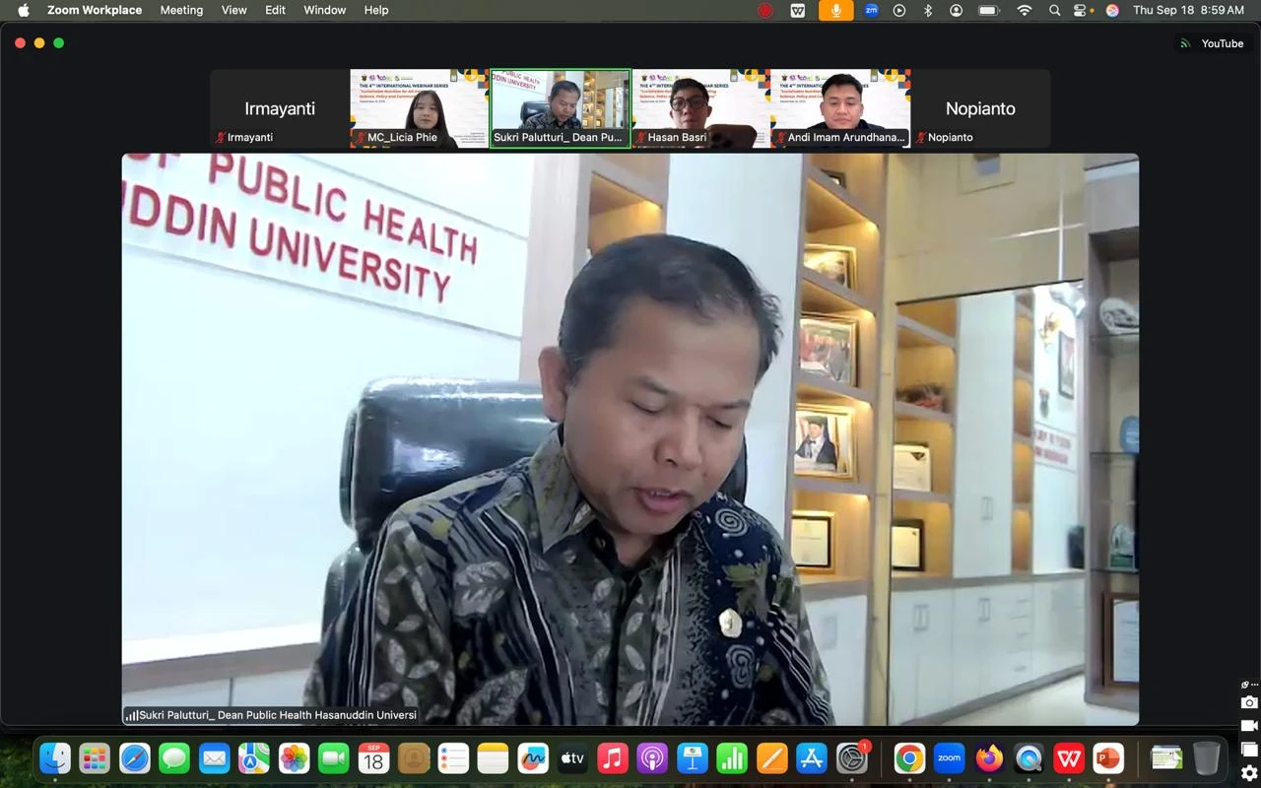Click the stacked windows icon at right edge

coord(1248,750)
